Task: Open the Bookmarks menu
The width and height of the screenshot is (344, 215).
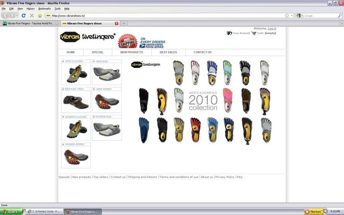Action: tap(45, 9)
